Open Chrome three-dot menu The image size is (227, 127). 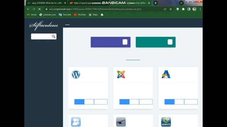[200, 9]
